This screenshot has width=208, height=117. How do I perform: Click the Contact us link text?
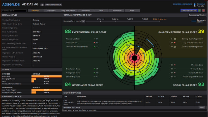201,4
